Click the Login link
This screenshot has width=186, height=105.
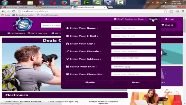click(x=170, y=19)
